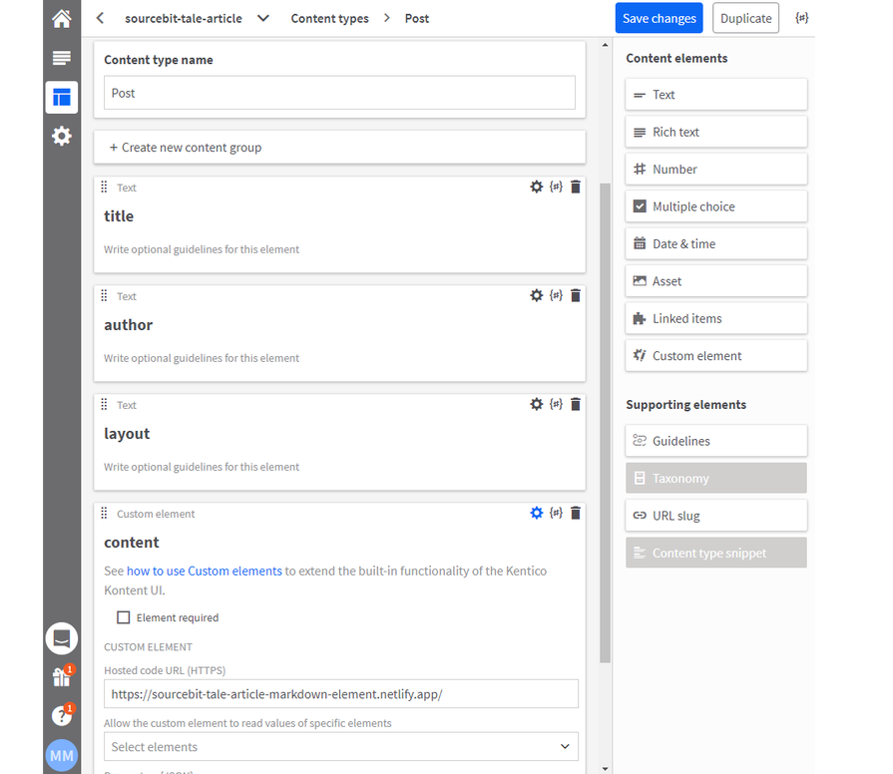
Task: Open the settings gear for the title element
Action: click(537, 187)
